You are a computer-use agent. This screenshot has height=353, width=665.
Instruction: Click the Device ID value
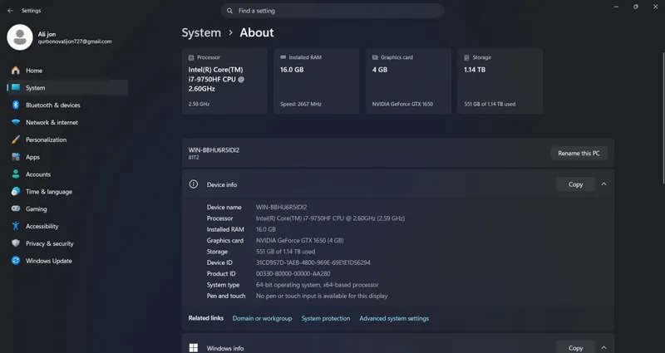313,262
